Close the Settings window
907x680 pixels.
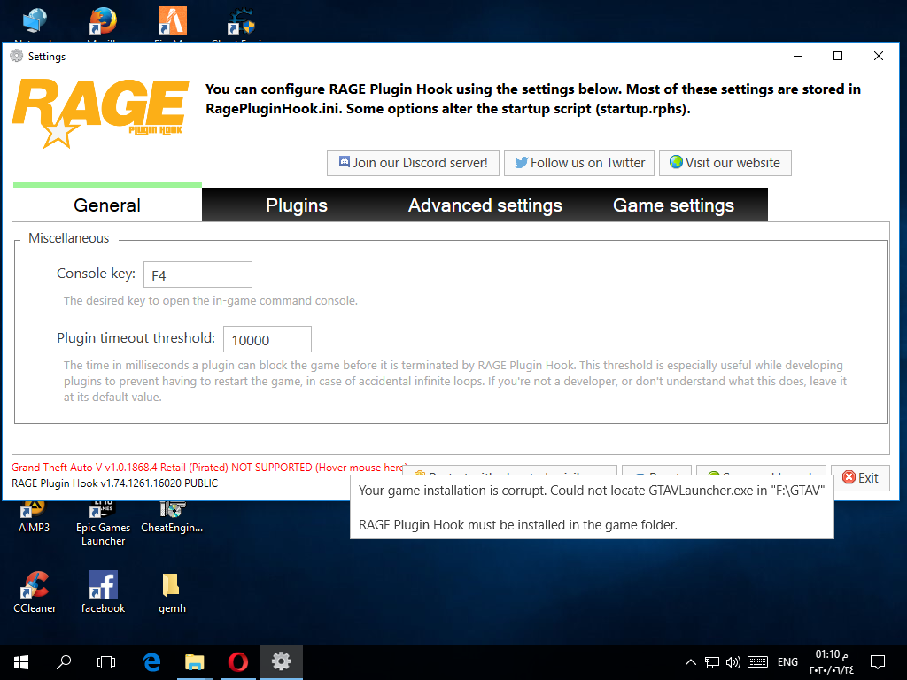(878, 56)
